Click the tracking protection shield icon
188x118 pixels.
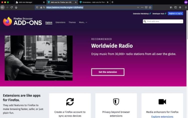click(37, 7)
